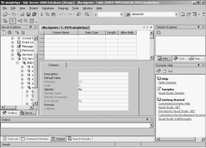206x148 pixels.
Task: Click the Relationships toolbar icon
Action: coord(20,21)
